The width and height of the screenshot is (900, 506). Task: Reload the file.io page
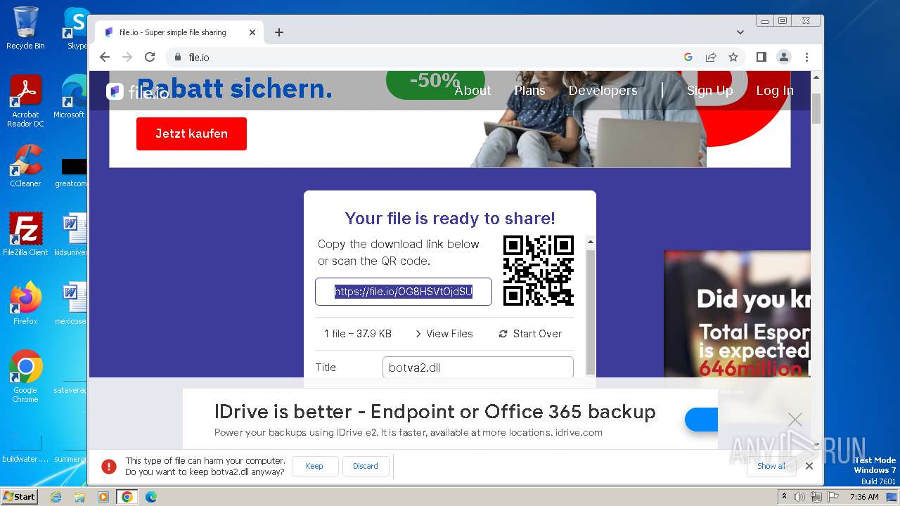[x=150, y=57]
